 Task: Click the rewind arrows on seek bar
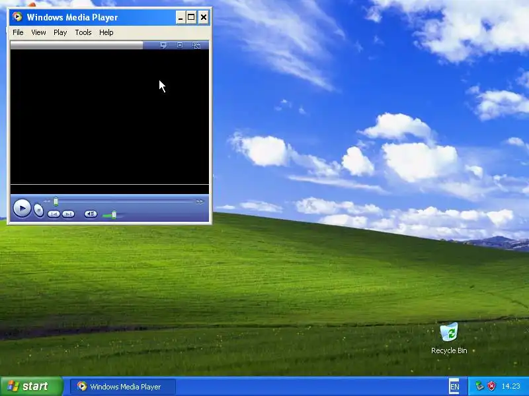point(47,201)
